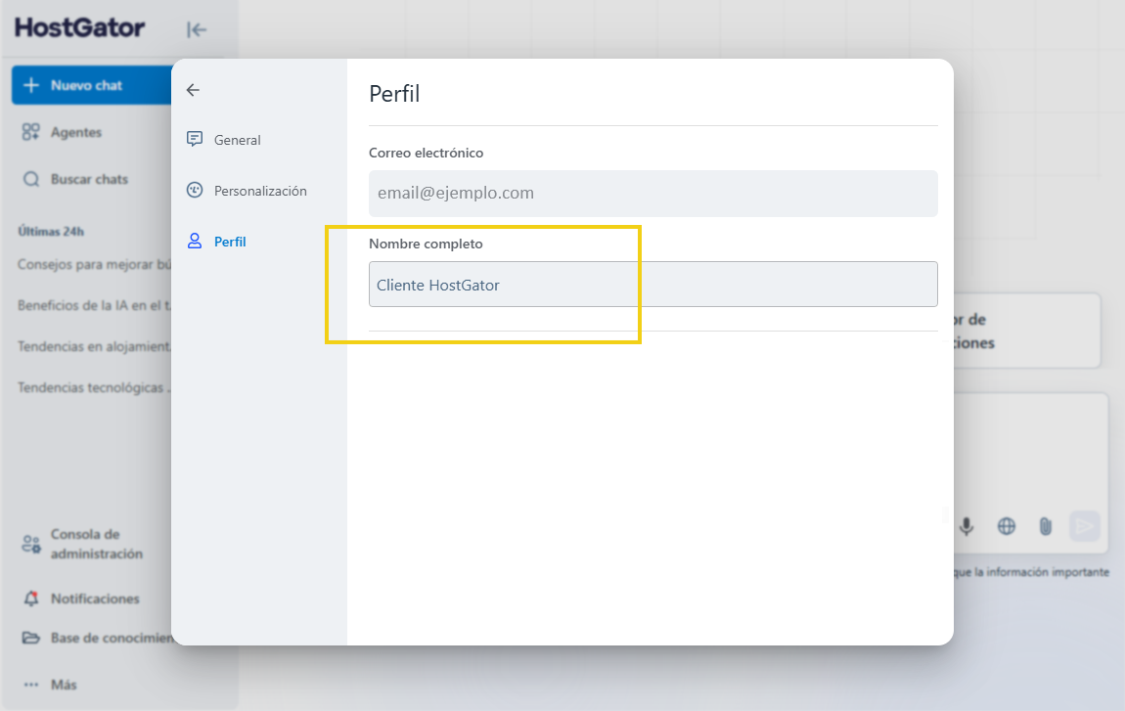Image resolution: width=1125 pixels, height=711 pixels.
Task: Click the Perfil dialog heading
Action: tap(394, 93)
